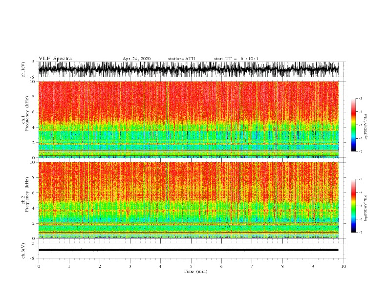Click the time axis tick label "10"

click(x=344, y=266)
